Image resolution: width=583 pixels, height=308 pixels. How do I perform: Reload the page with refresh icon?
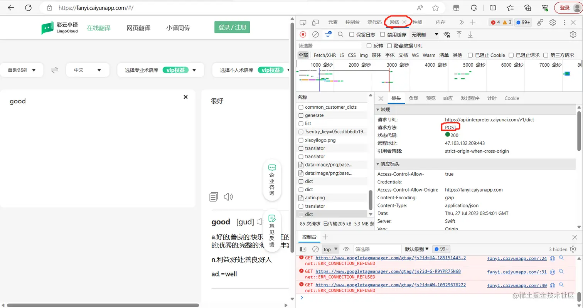click(x=28, y=8)
